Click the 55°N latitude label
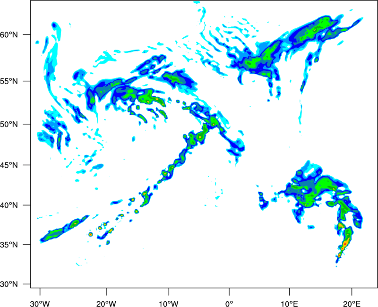378x307 pixels. pyautogui.click(x=9, y=81)
